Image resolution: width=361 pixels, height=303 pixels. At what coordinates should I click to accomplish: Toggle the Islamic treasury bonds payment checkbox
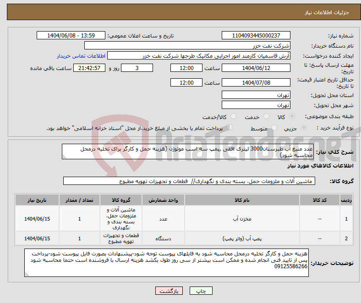[x=230, y=127]
